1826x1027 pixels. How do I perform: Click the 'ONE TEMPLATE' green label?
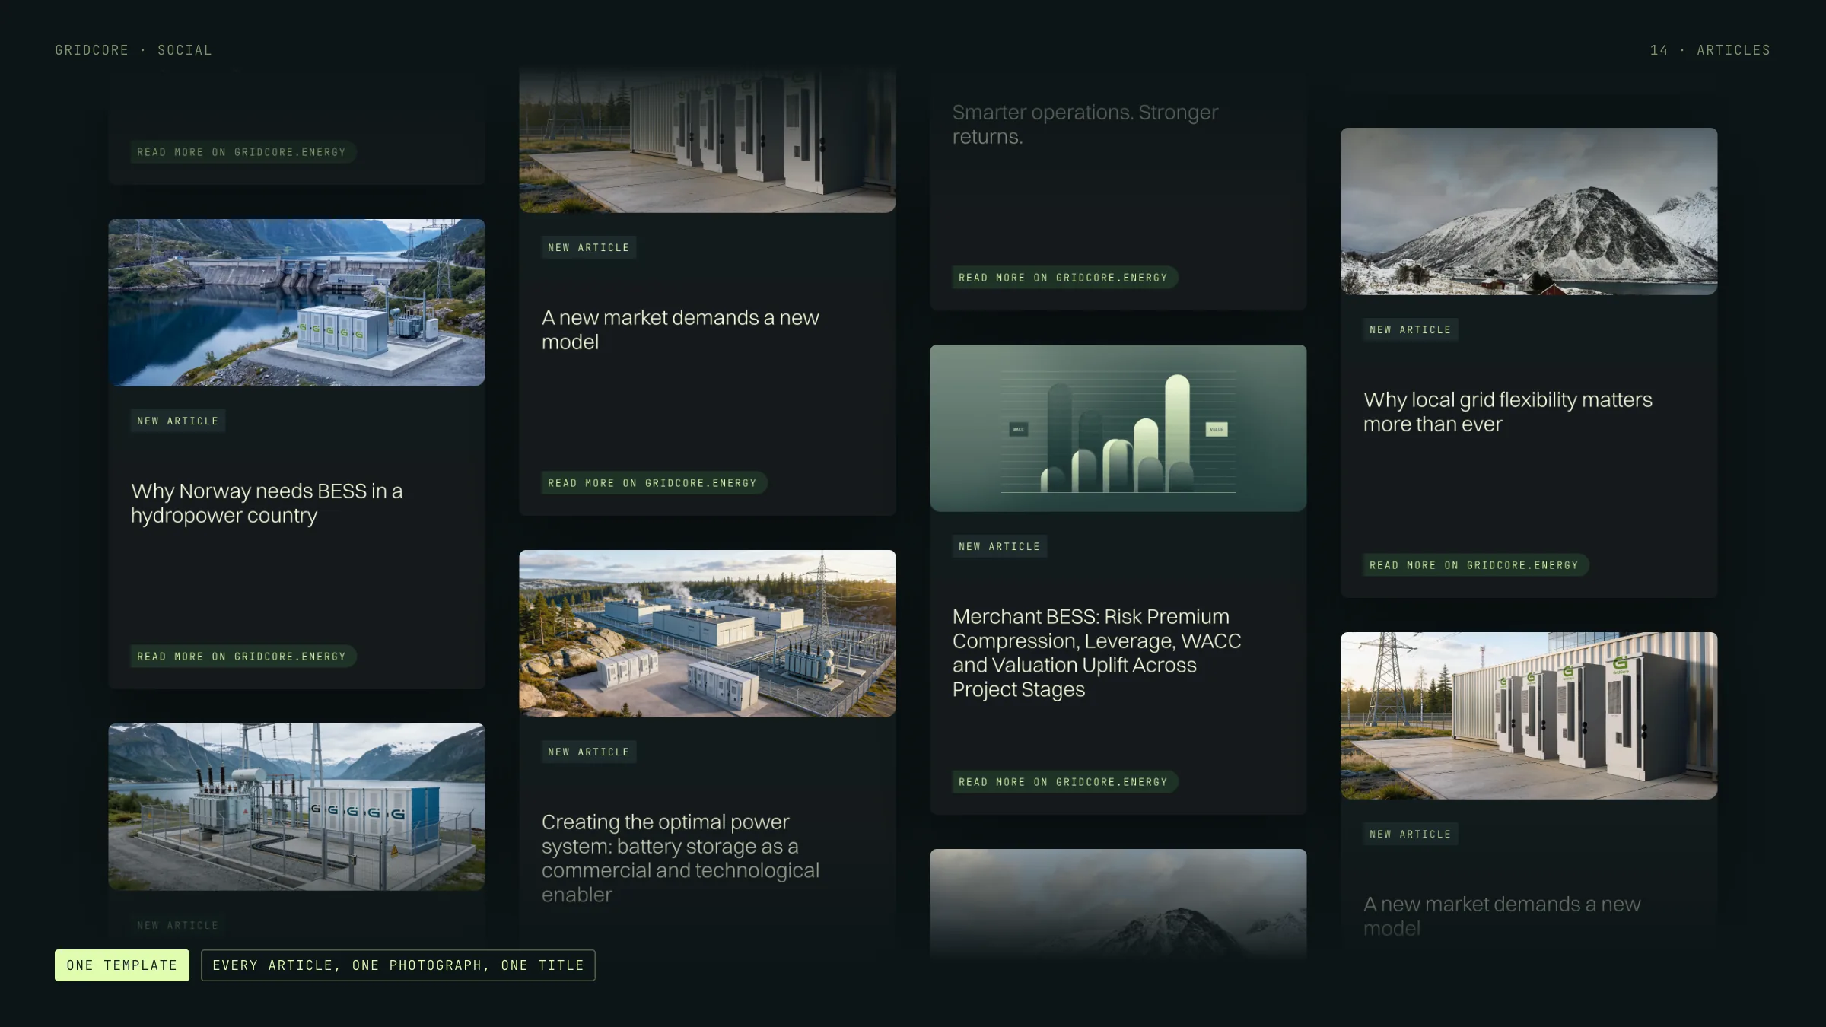click(x=122, y=965)
